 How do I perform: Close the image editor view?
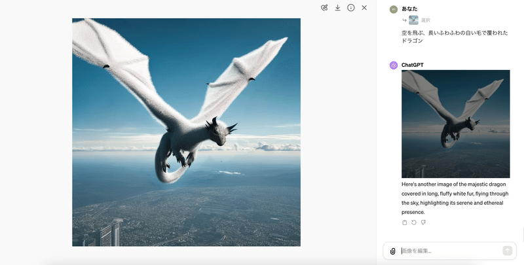[364, 8]
